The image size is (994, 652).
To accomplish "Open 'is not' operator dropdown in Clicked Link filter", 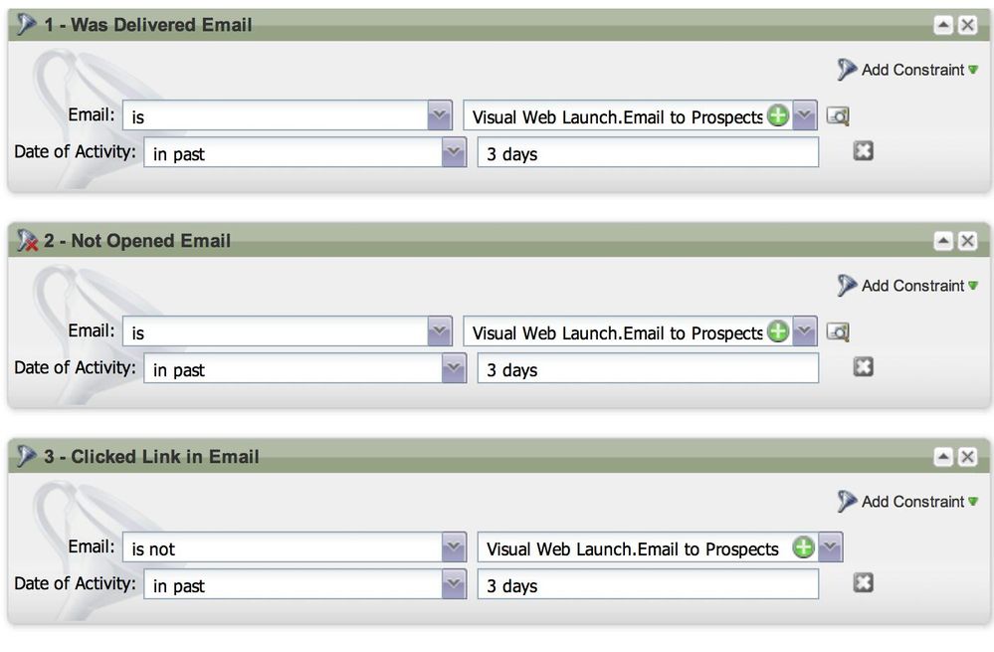I will pos(453,548).
